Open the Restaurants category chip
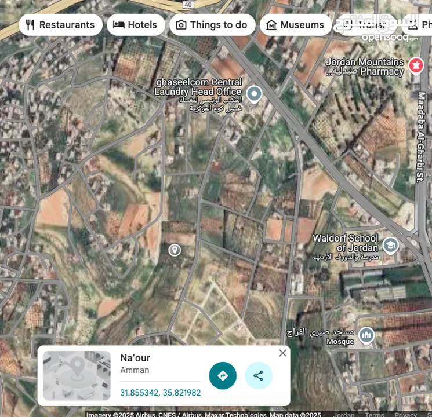This screenshot has width=432, height=417. (60, 25)
